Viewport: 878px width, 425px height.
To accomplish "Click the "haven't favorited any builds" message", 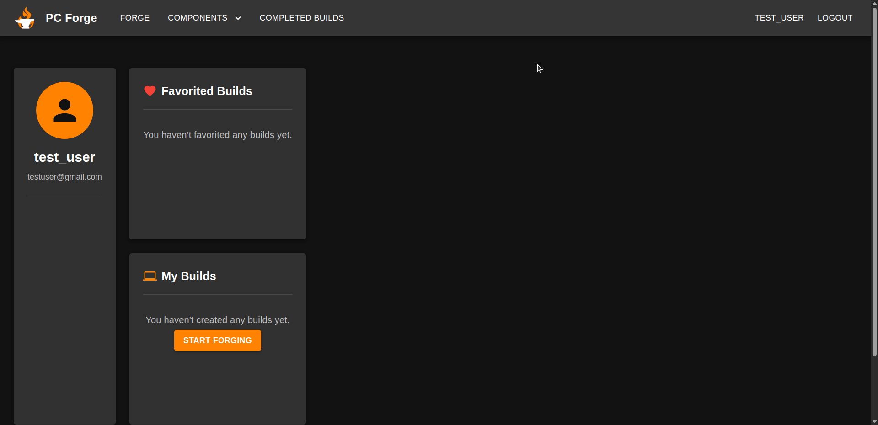I will coord(217,135).
